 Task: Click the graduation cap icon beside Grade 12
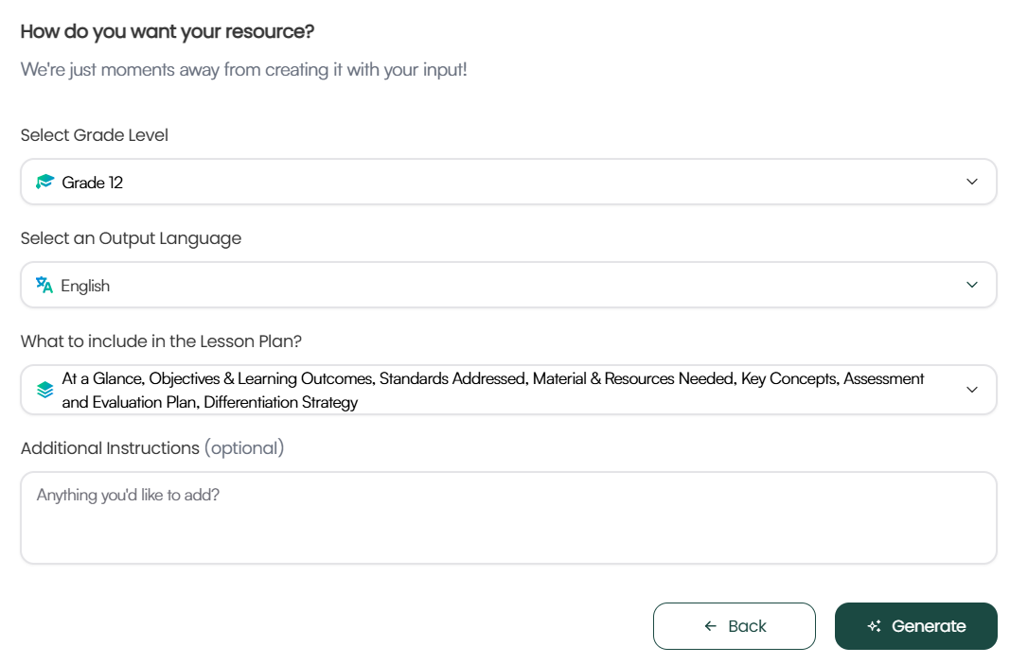click(44, 182)
